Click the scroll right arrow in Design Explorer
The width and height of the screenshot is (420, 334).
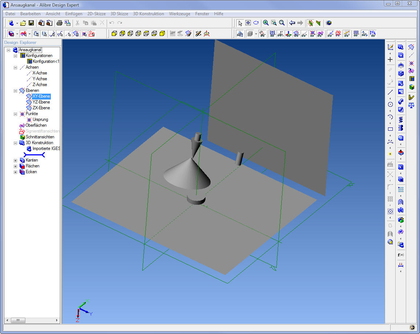coord(57,320)
